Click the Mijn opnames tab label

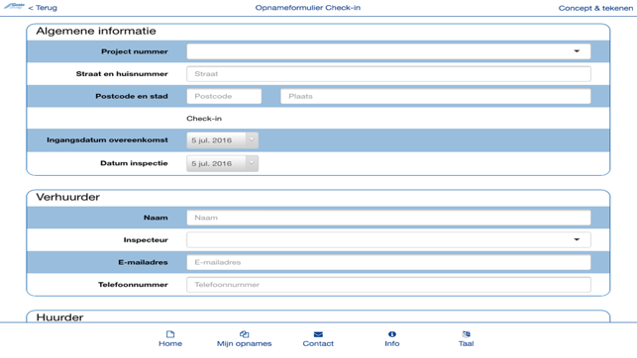244,343
